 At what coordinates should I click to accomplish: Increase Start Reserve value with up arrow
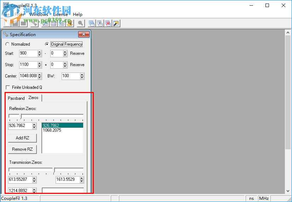click(x=65, y=52)
